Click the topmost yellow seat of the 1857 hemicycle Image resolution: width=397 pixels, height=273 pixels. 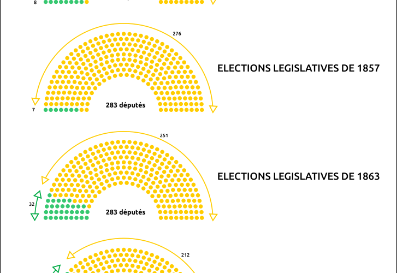pyautogui.click(x=124, y=34)
